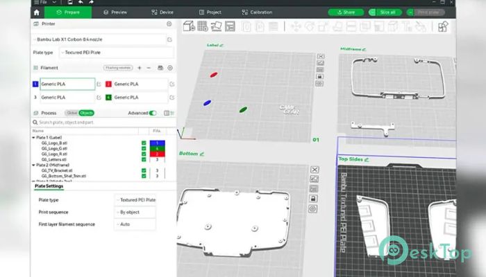Viewport: 486px width, 277px height.
Task: Edit filament 4 Generic PLA preset icon
Action: tap(171, 98)
